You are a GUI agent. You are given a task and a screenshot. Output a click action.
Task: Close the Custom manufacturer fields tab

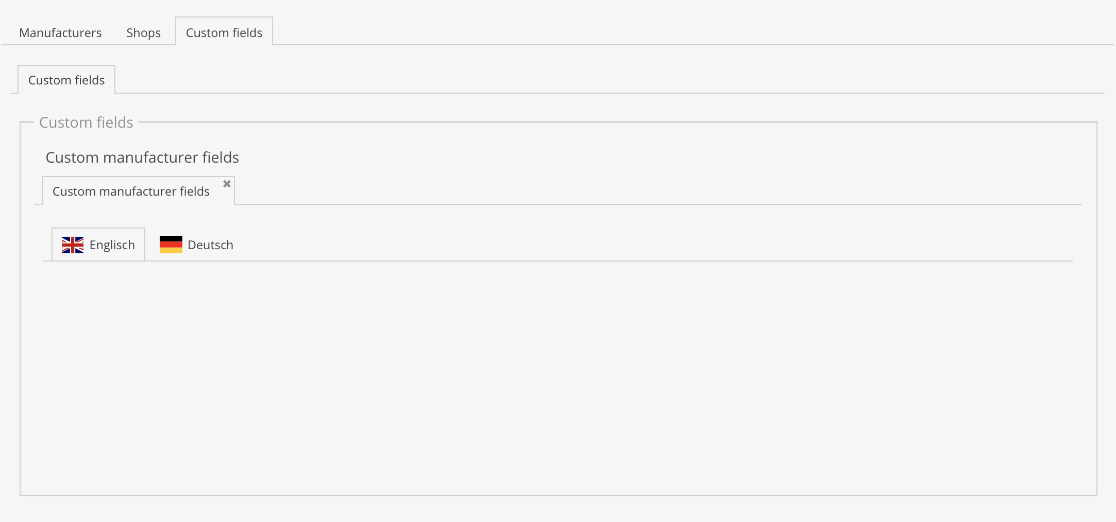click(227, 184)
